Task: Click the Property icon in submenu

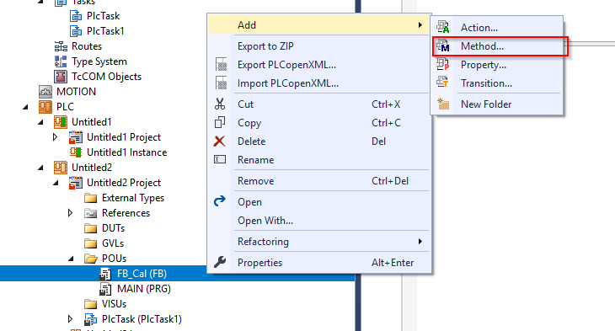Action: click(443, 64)
